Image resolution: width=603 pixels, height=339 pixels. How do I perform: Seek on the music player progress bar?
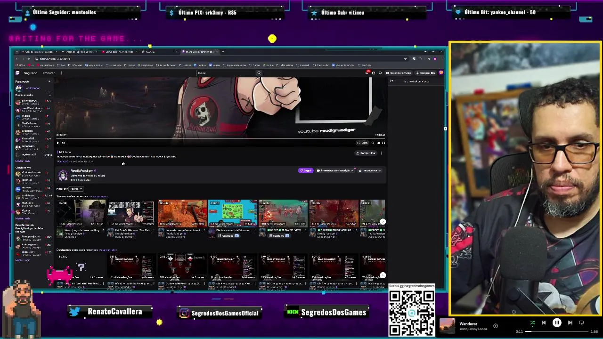(556, 331)
